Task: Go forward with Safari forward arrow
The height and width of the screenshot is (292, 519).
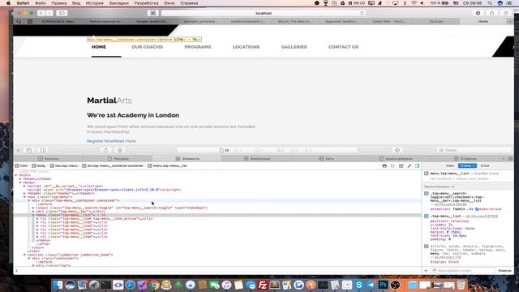Action: click(49, 13)
